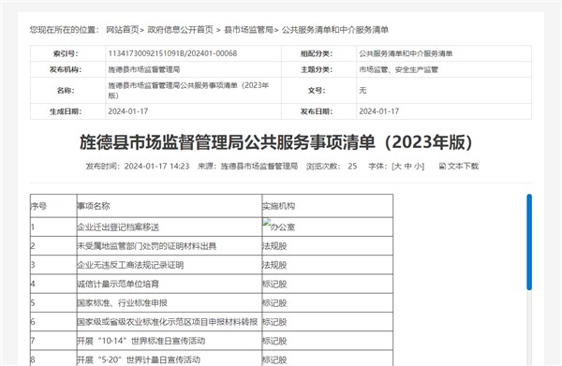Click row 国家标准、行业标准申报
This screenshot has height=366, width=562.
coord(212,302)
